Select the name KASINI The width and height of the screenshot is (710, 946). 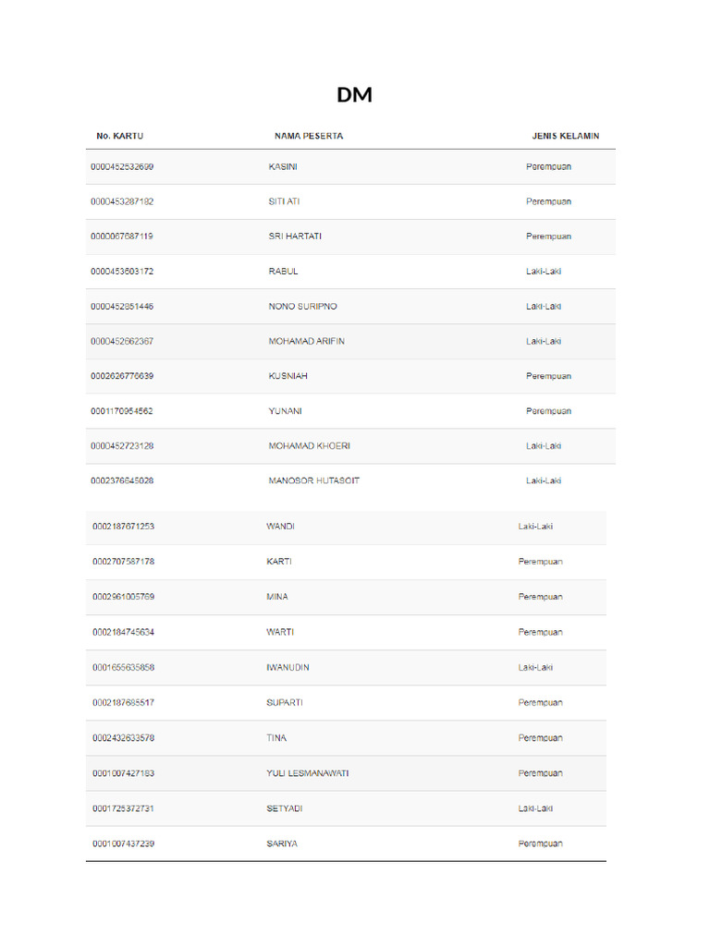click(283, 166)
